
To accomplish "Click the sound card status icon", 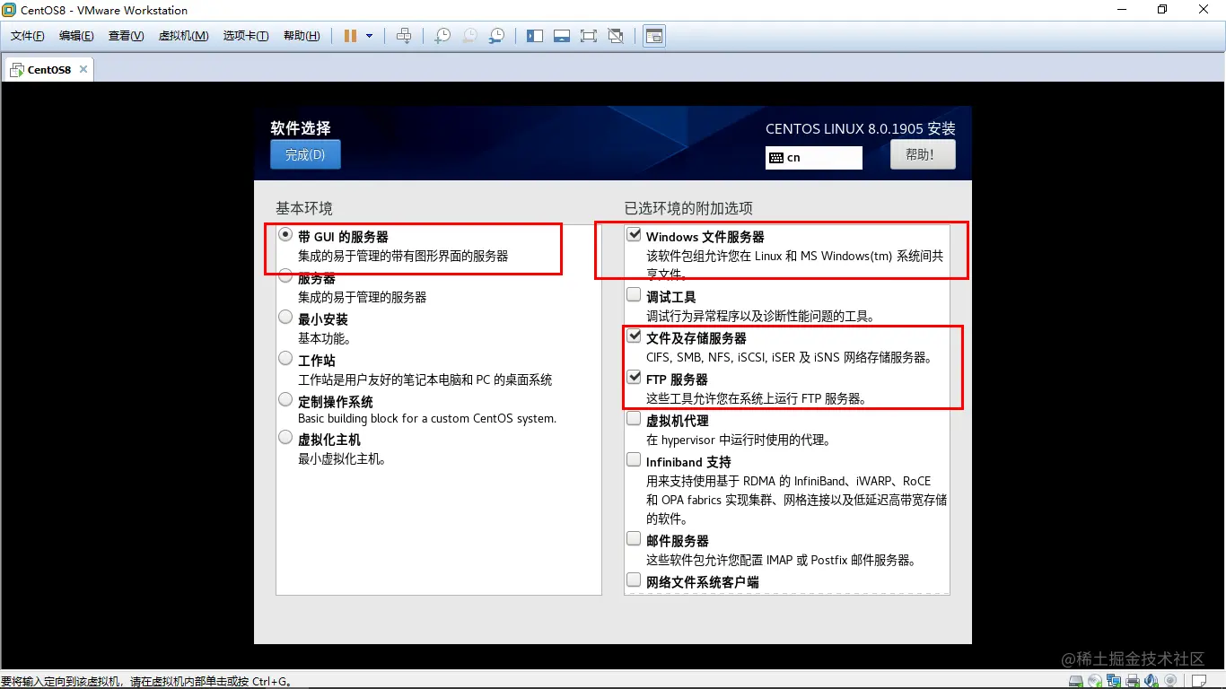I will click(1150, 681).
